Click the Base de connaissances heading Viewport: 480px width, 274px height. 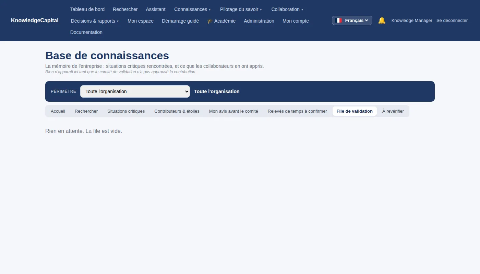tap(107, 55)
